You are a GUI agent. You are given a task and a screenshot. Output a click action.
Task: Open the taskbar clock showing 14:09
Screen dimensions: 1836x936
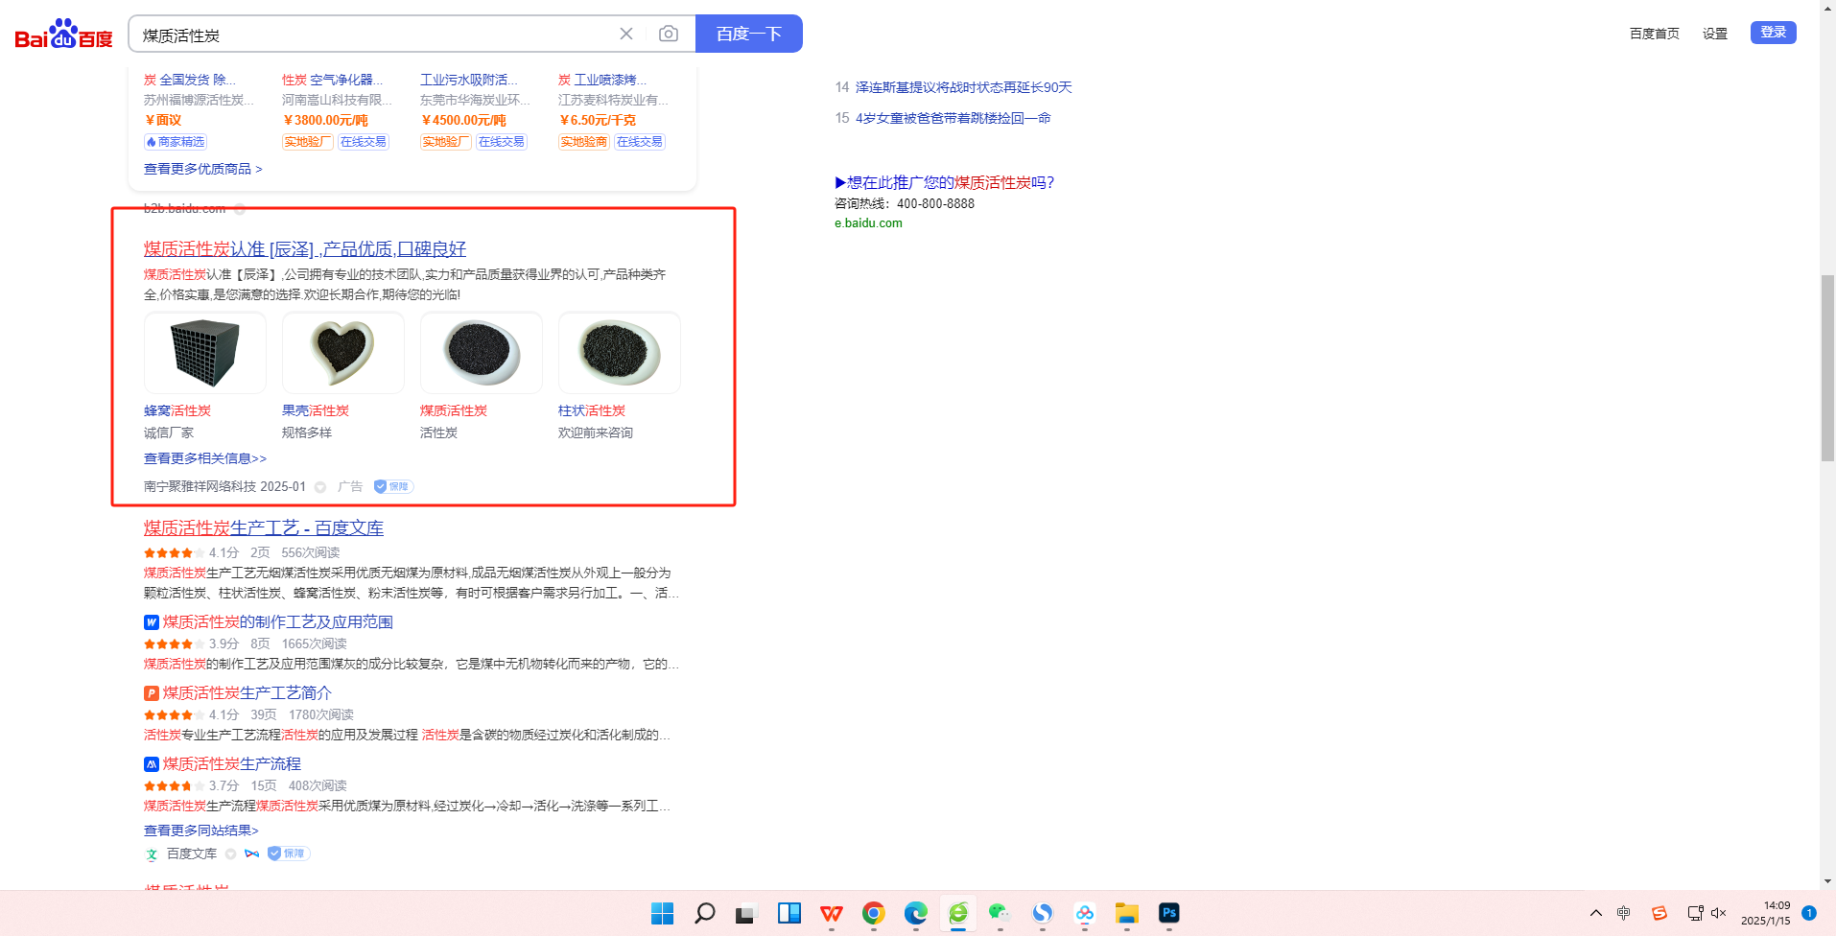[1766, 913]
